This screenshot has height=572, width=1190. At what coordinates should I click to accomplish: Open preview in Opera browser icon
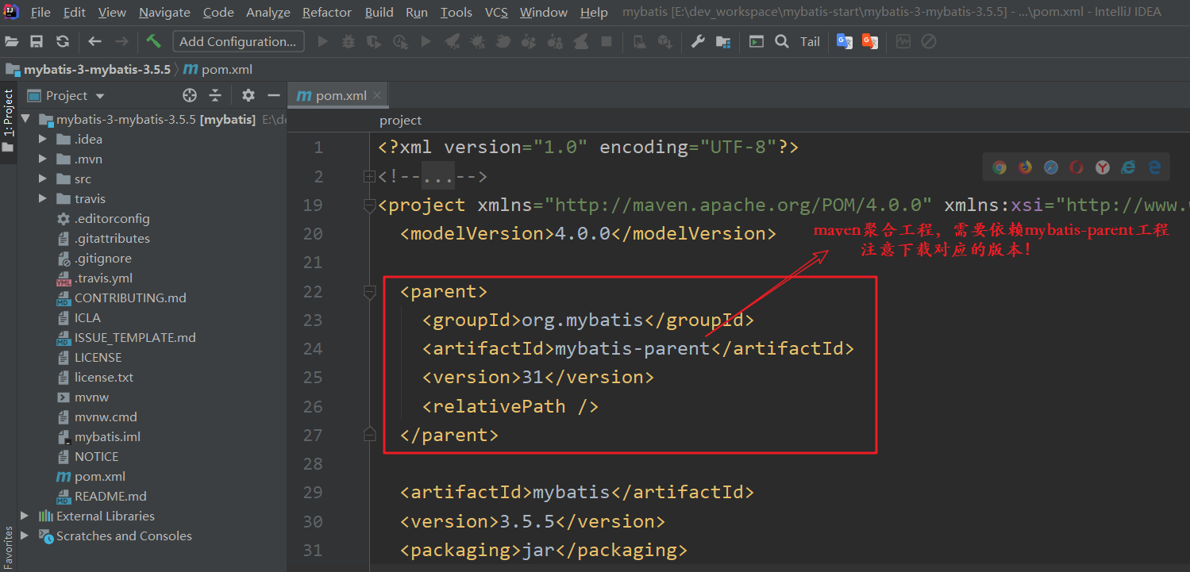coord(1076,167)
